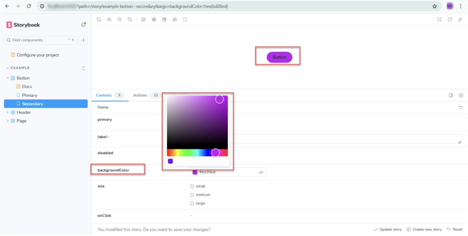
Task: Reset the canvas zoom level
Action: [130, 19]
